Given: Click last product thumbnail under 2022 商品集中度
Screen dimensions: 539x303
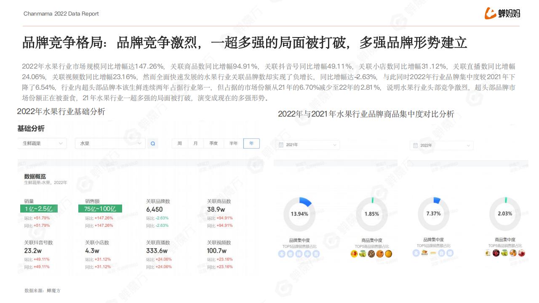Looking at the screenshot, I should [522, 253].
